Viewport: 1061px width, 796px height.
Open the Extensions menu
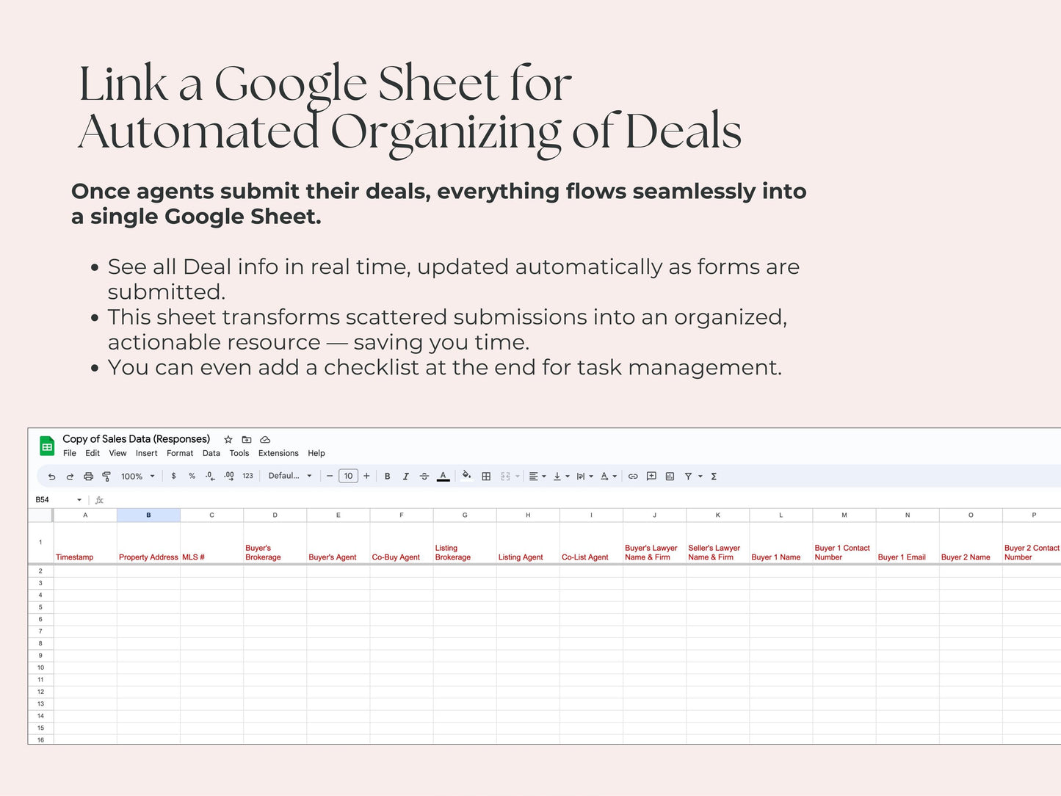coord(278,453)
